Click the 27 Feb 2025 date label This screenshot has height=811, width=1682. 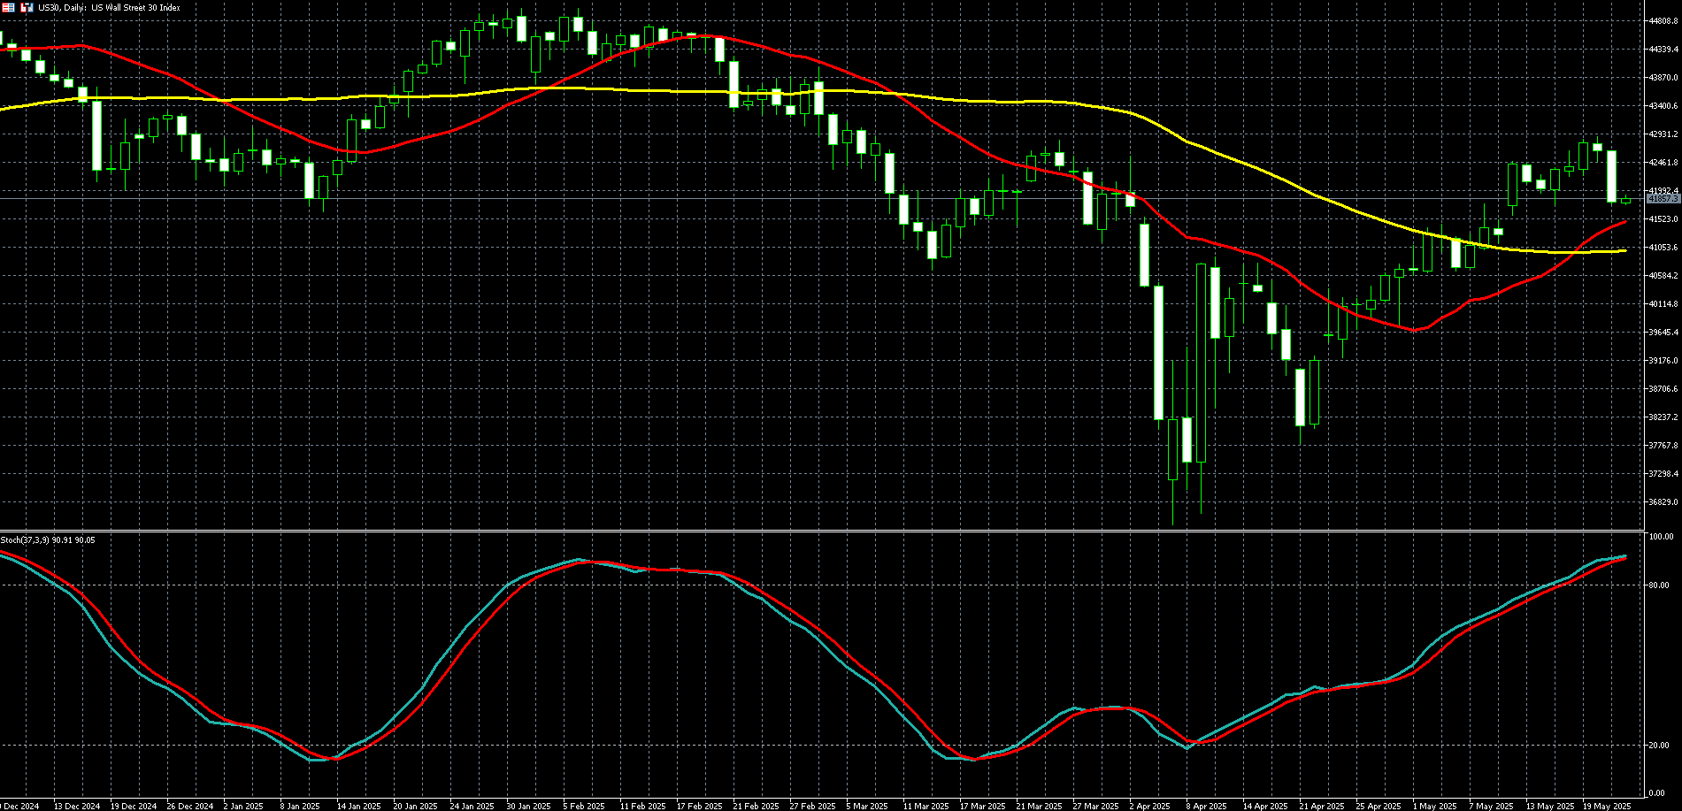point(812,806)
